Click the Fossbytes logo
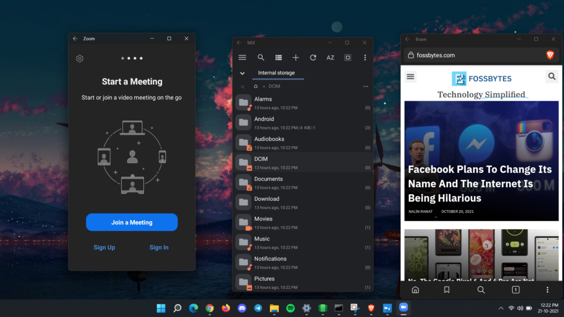The height and width of the screenshot is (317, 564). click(x=481, y=79)
